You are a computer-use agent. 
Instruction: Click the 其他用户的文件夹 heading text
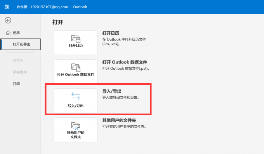pyautogui.click(x=119, y=120)
